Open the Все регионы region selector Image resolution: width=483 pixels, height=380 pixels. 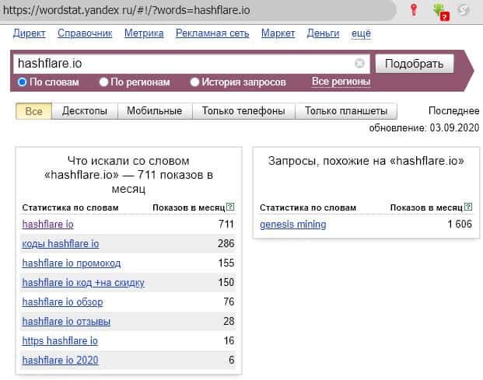click(x=341, y=82)
